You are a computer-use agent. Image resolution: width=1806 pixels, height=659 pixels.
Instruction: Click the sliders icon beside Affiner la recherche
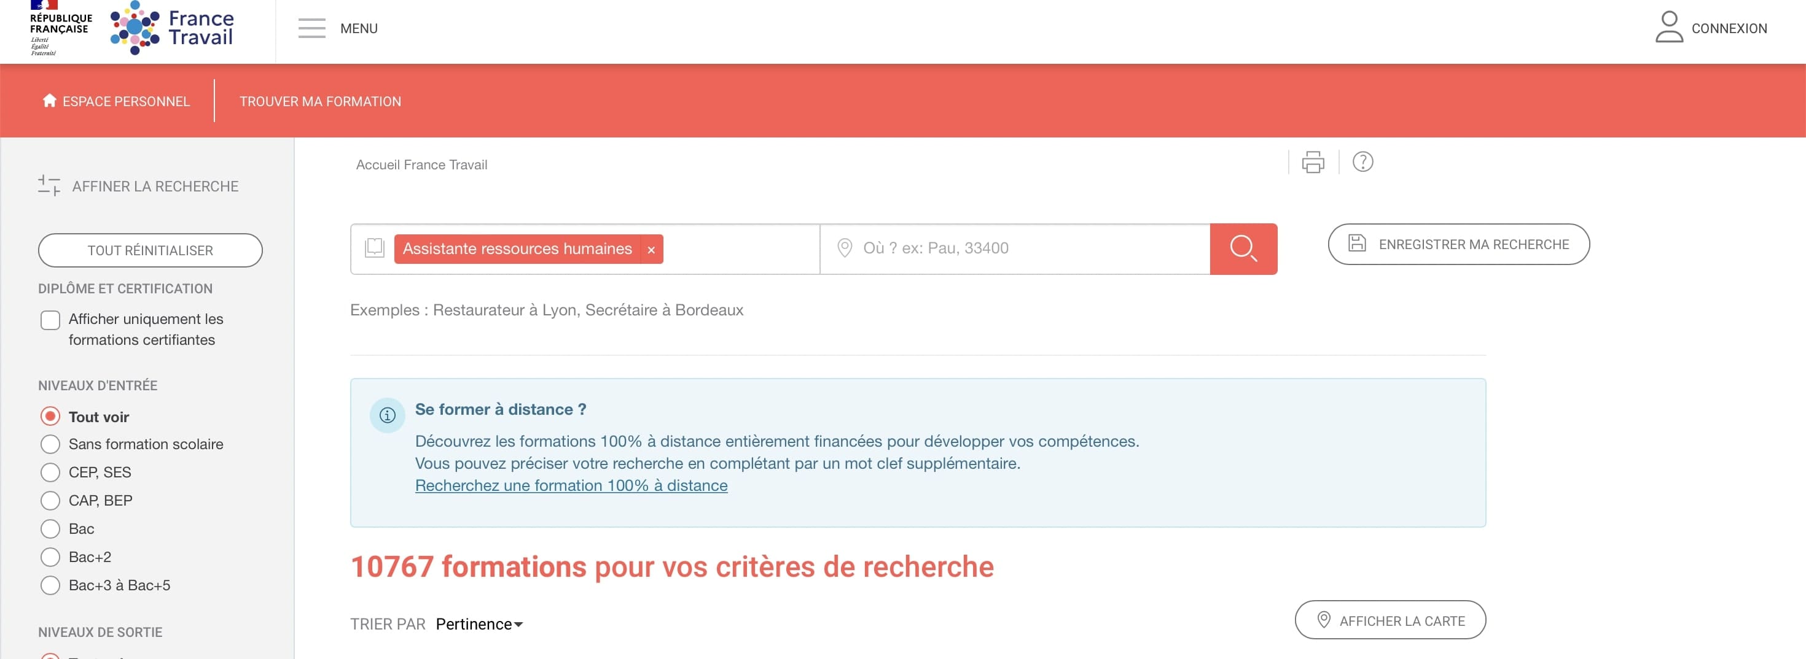point(49,185)
